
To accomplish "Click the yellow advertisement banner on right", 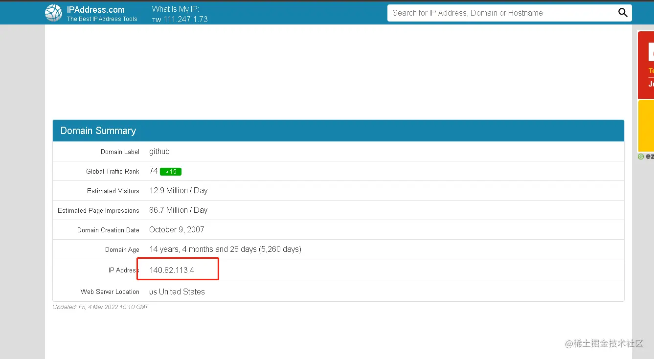I will (646, 126).
